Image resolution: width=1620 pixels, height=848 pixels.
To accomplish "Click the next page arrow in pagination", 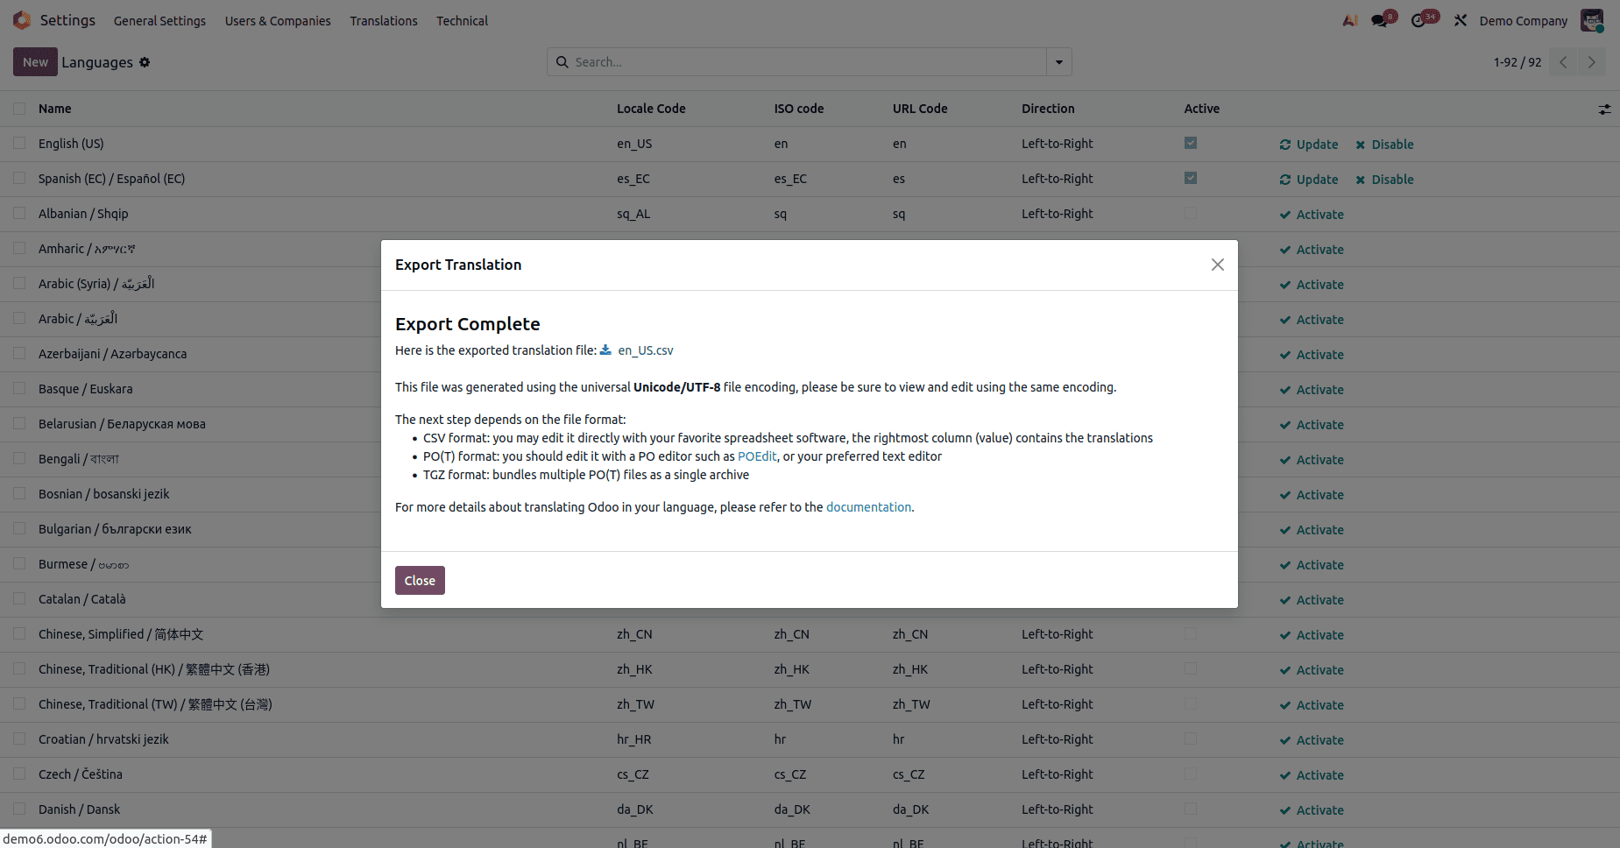I will pyautogui.click(x=1591, y=61).
